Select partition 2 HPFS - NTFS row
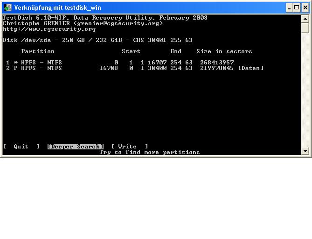 tap(135, 68)
